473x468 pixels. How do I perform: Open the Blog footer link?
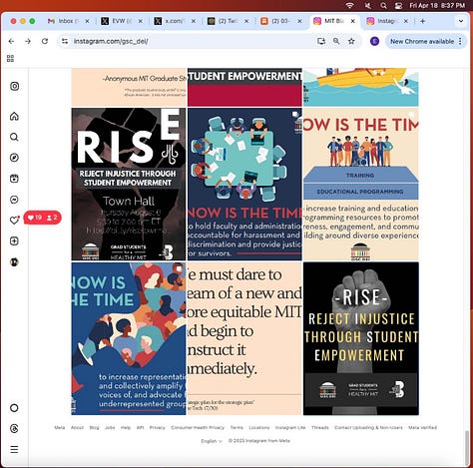pyautogui.click(x=94, y=428)
